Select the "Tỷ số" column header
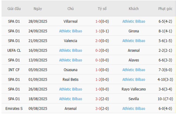Screen dimensions: 176x115 102,9
